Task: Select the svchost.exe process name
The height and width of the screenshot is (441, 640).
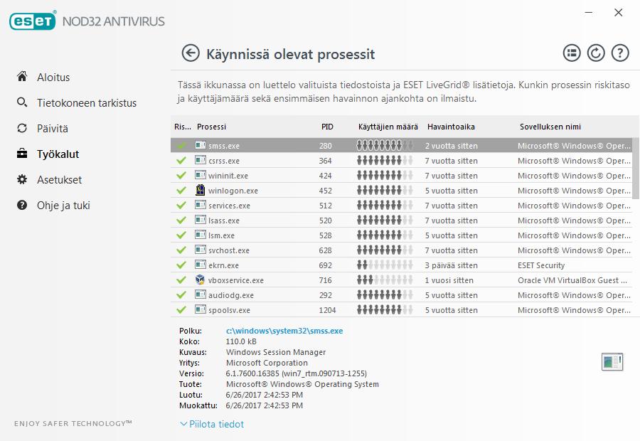Action: (228, 250)
